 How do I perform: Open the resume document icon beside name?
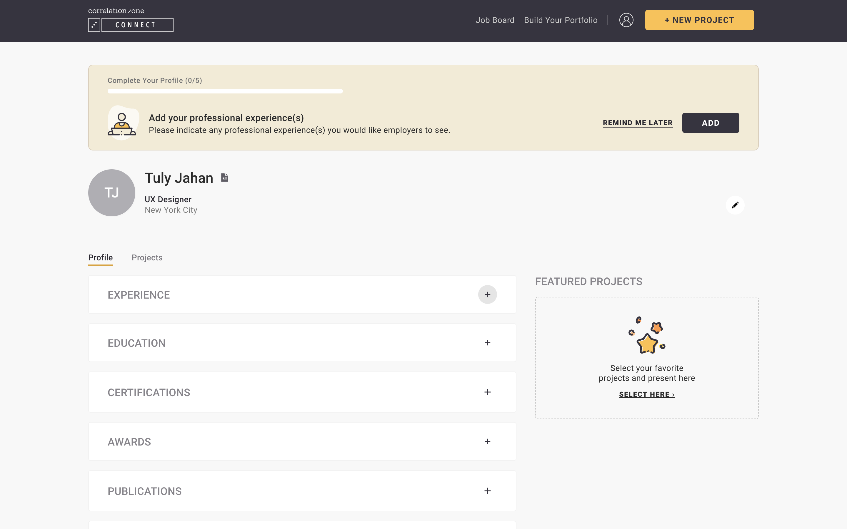[x=225, y=178]
